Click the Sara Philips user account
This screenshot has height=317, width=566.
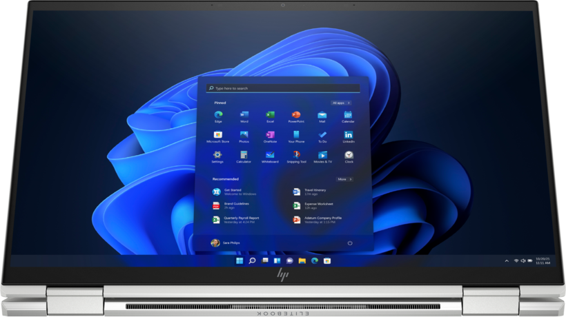click(228, 243)
